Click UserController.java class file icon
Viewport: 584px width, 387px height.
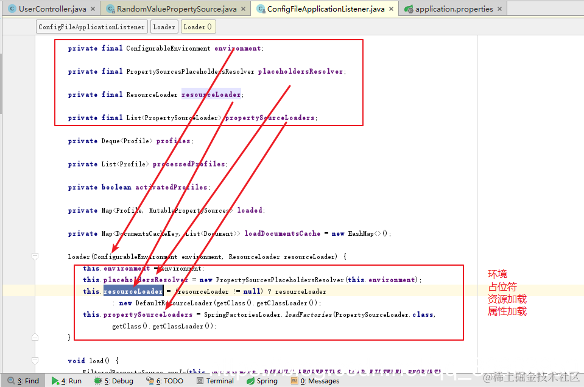click(x=12, y=9)
